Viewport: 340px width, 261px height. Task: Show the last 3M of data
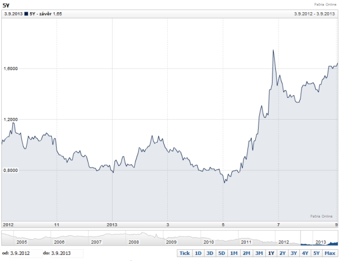tap(258, 253)
